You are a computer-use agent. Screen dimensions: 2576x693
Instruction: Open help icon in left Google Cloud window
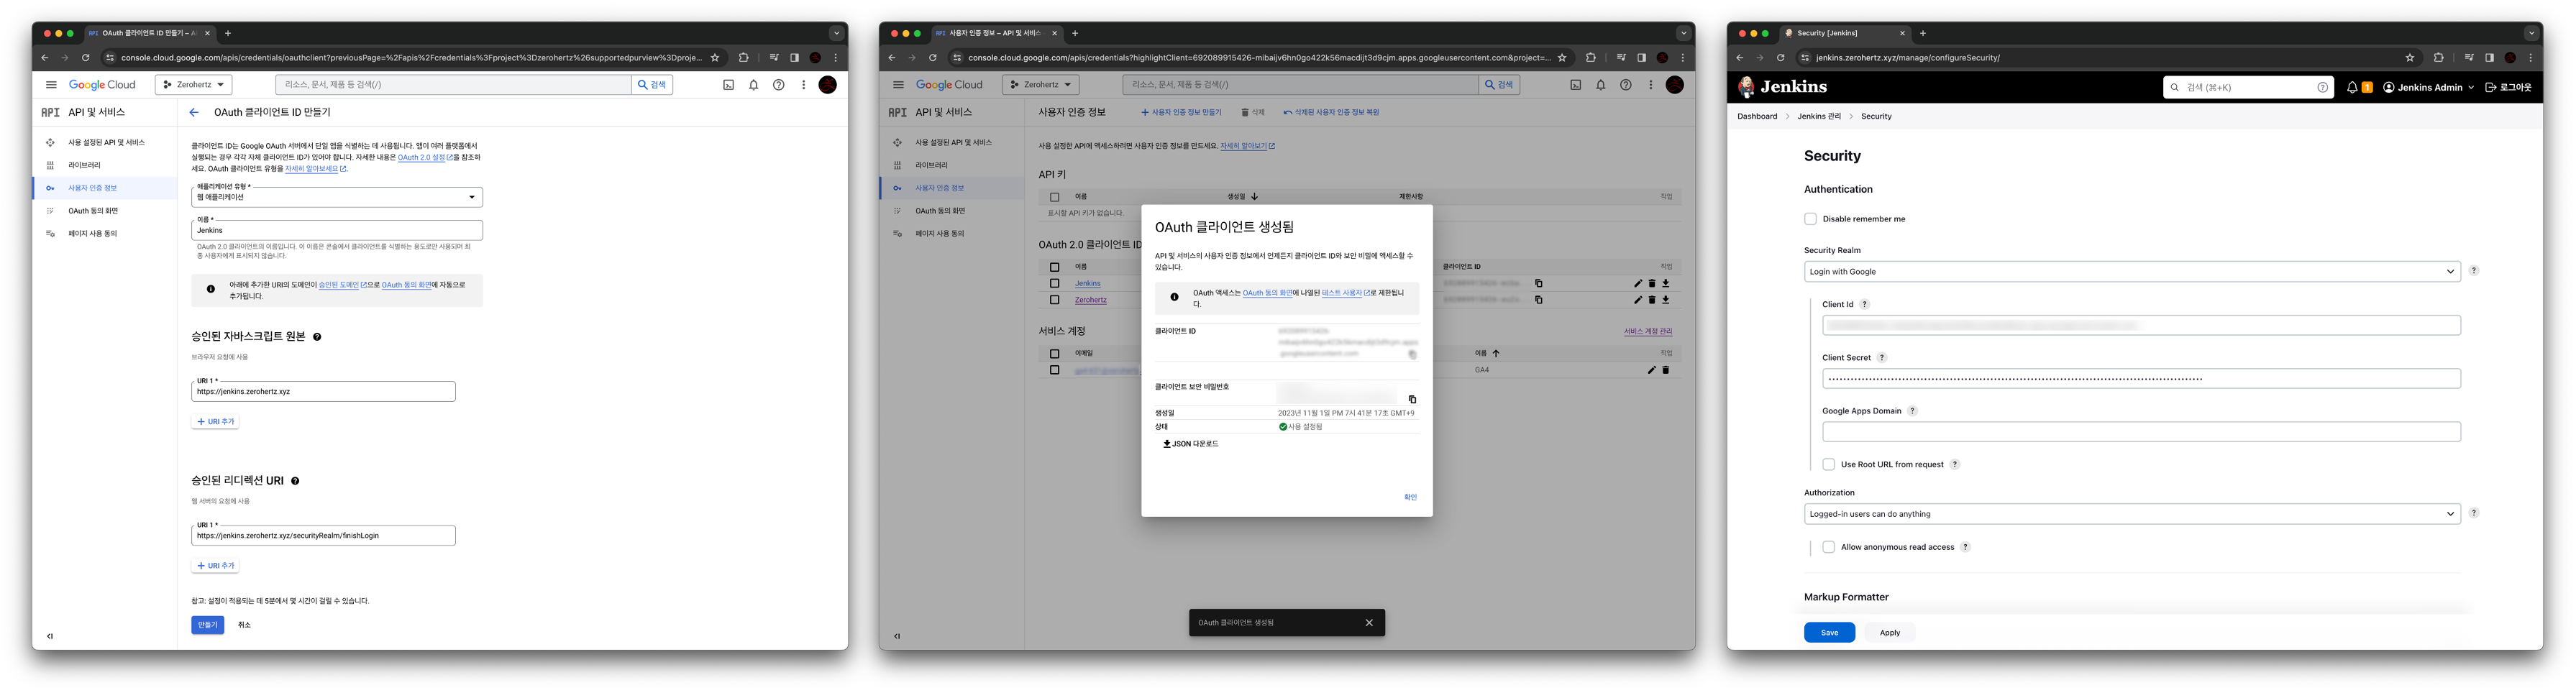coord(778,85)
